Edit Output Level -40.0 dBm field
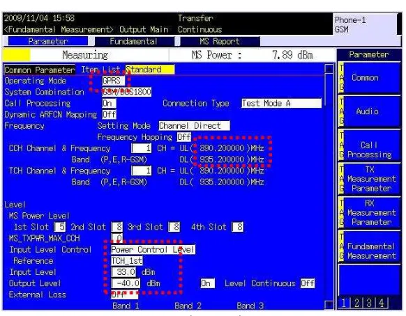This screenshot has width=406, height=316. click(126, 283)
